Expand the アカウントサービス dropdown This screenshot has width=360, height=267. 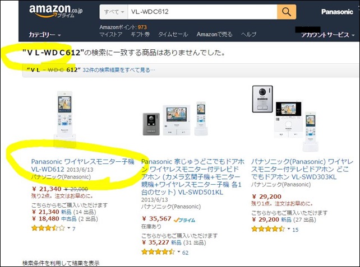327,35
